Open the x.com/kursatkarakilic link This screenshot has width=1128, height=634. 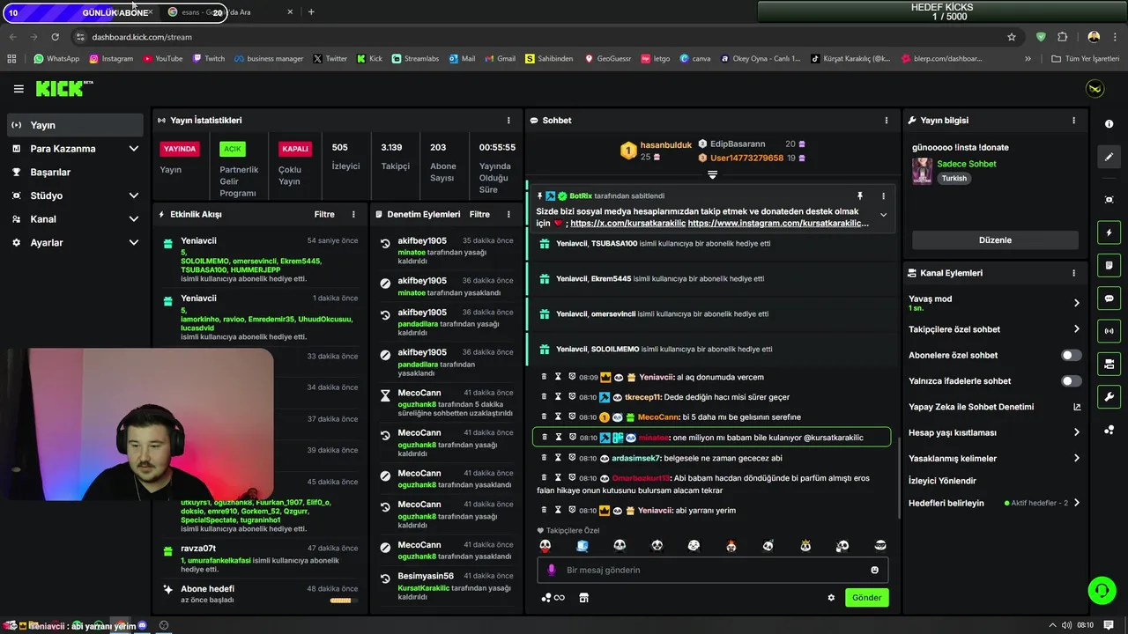coord(627,224)
